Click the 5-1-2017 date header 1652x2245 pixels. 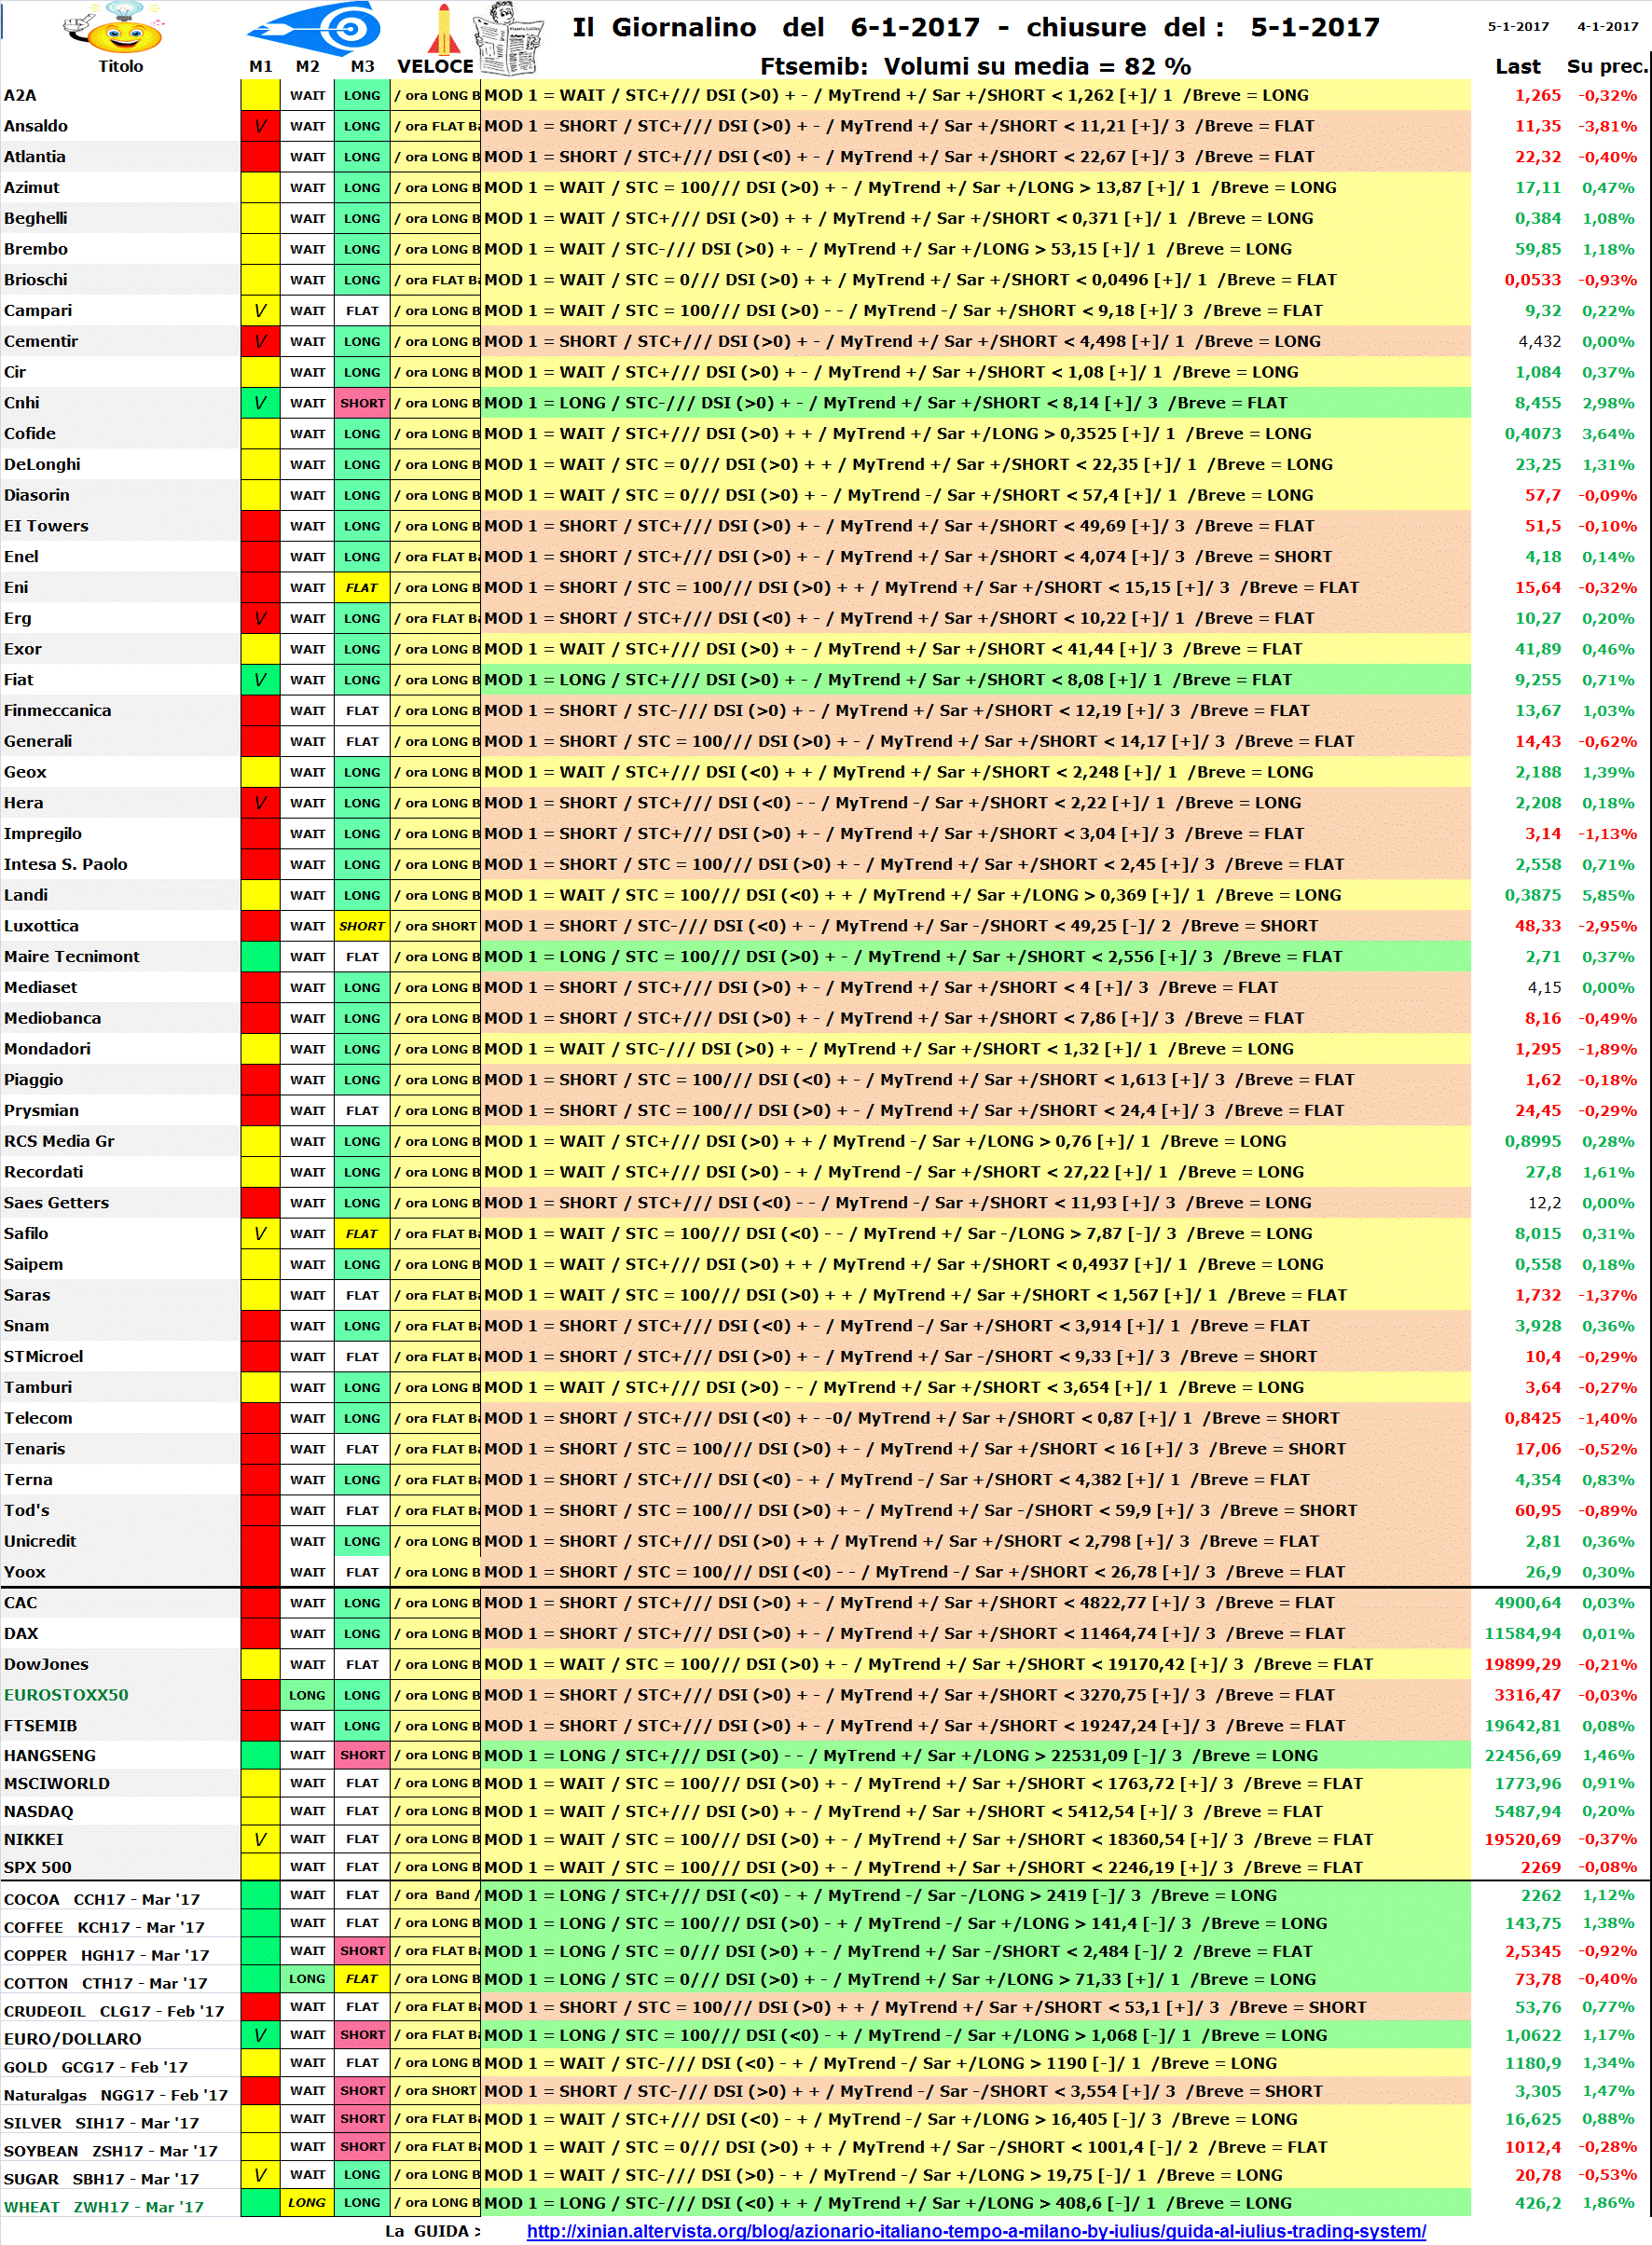[x=1517, y=26]
